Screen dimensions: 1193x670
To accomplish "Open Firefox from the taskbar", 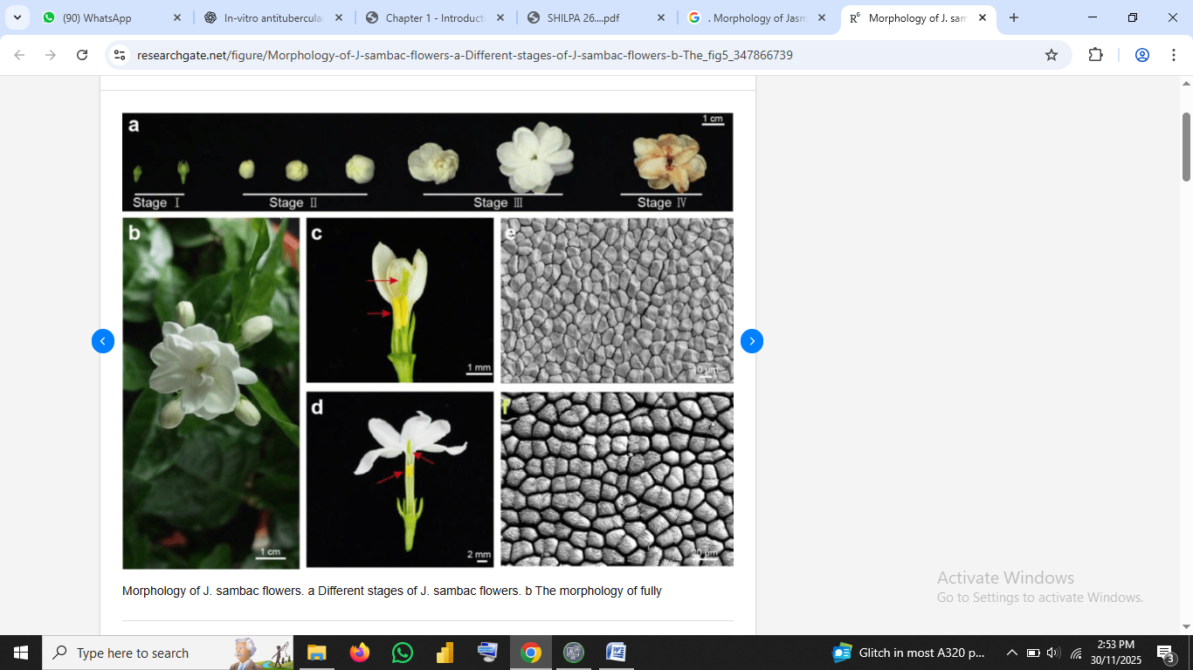I will [x=359, y=653].
